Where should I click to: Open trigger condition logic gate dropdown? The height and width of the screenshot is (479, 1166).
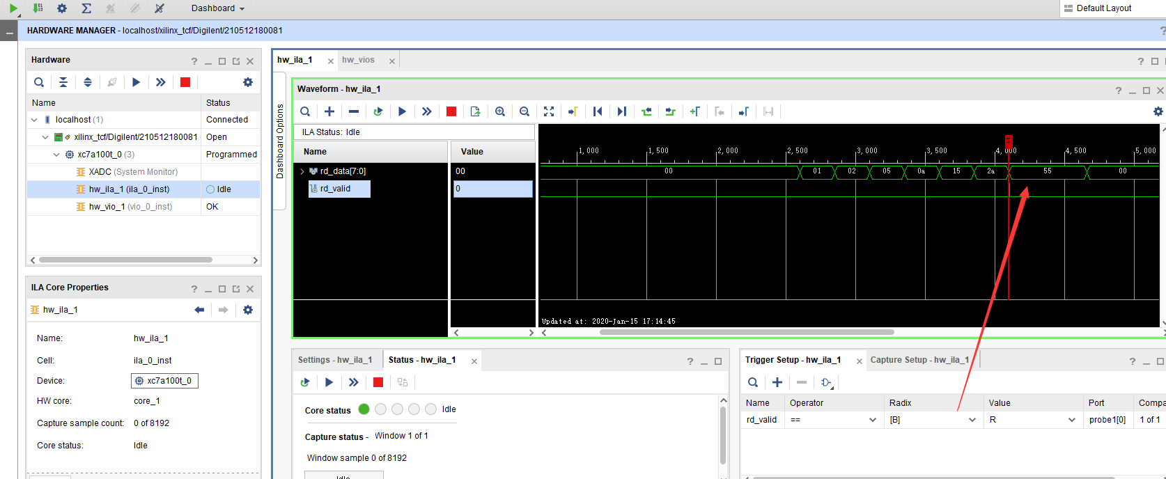point(827,382)
